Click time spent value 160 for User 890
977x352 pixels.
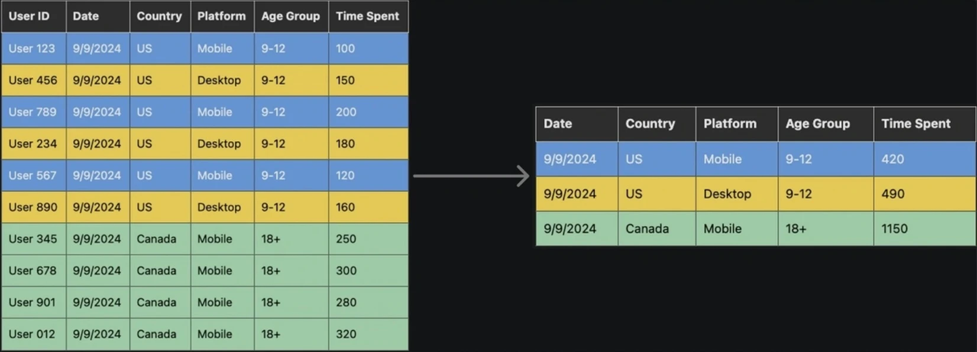[345, 207]
